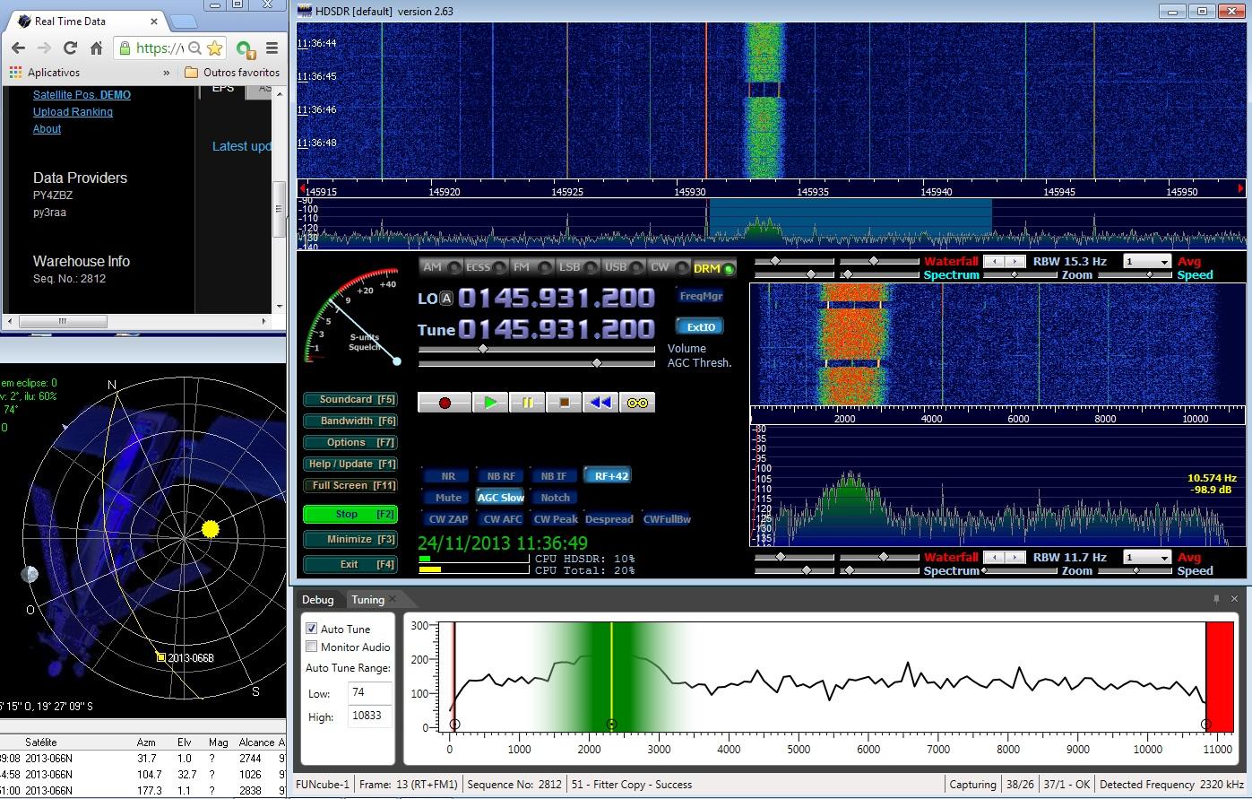This screenshot has width=1252, height=799.
Task: Open the FreqMgr frequency manager
Action: click(x=701, y=296)
